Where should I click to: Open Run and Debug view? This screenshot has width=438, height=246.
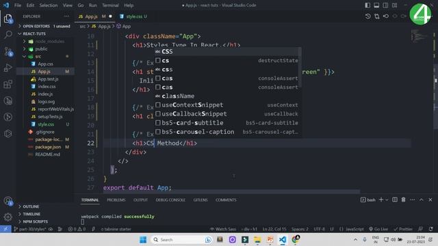8,68
